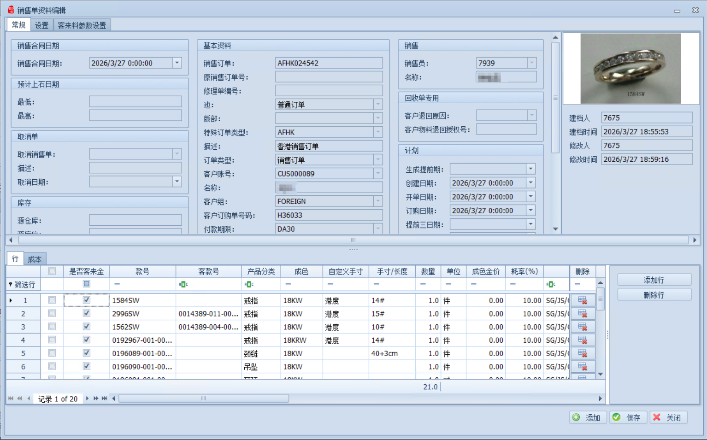This screenshot has width=707, height=440.
Task: Tick selection checkbox for row 3
Action: click(52, 327)
